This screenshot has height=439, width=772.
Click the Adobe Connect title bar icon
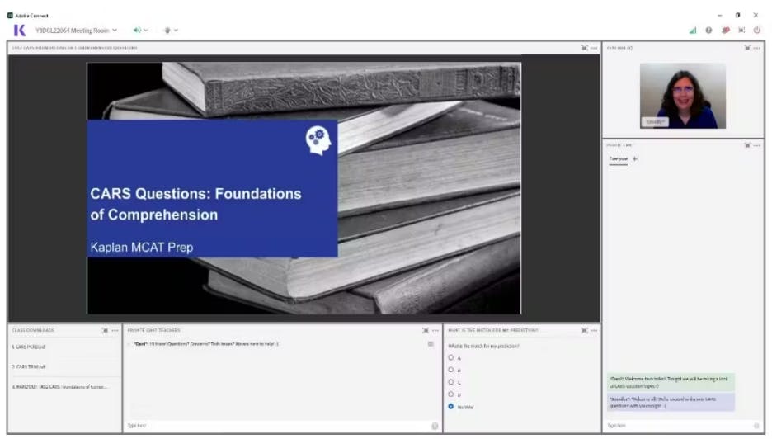click(x=10, y=16)
